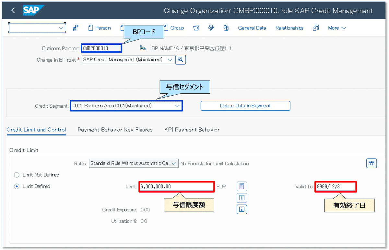This screenshot has height=250, width=389.
Task: Click the BP role detail magnifier button
Action: click(x=181, y=60)
